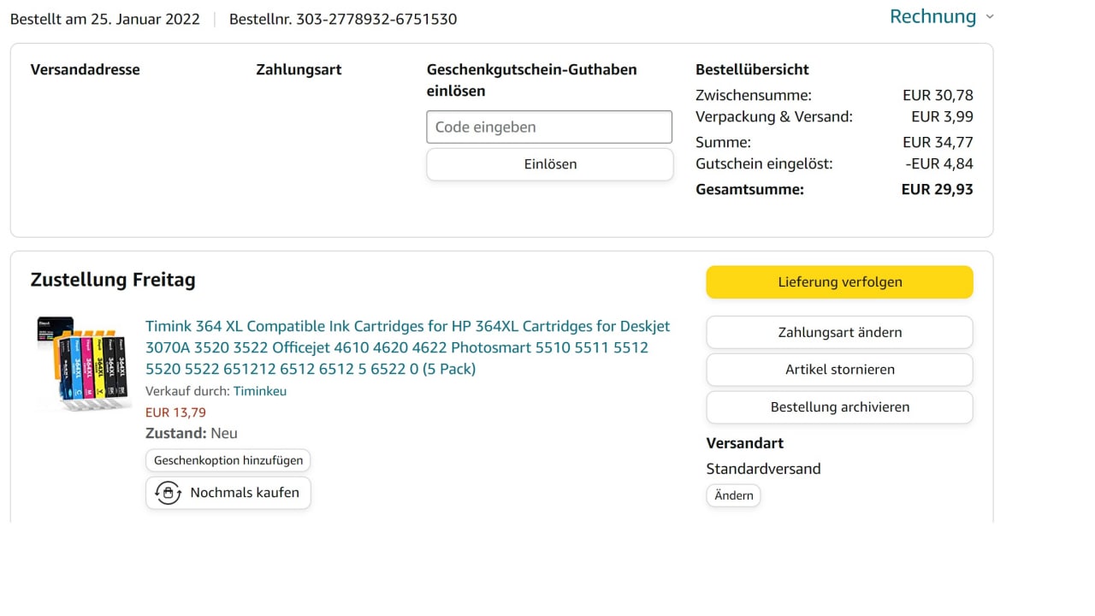Viewport: 1095px width, 616px height.
Task: Archive the order with Bestellung archivieren
Action: (839, 407)
